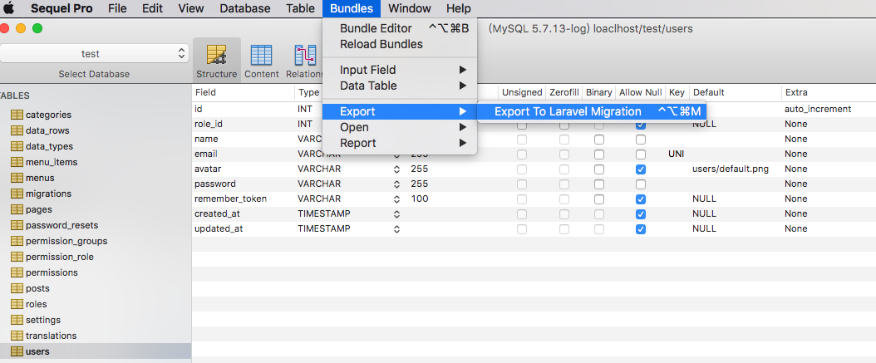Choose Export To Laravel Migration
Screen dimensions: 876x363
[591, 111]
